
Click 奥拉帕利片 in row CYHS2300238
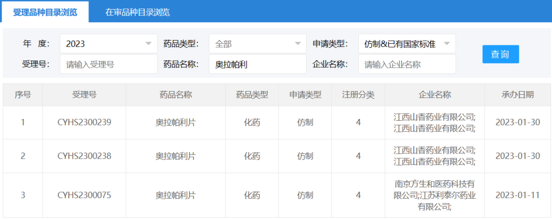(x=176, y=156)
